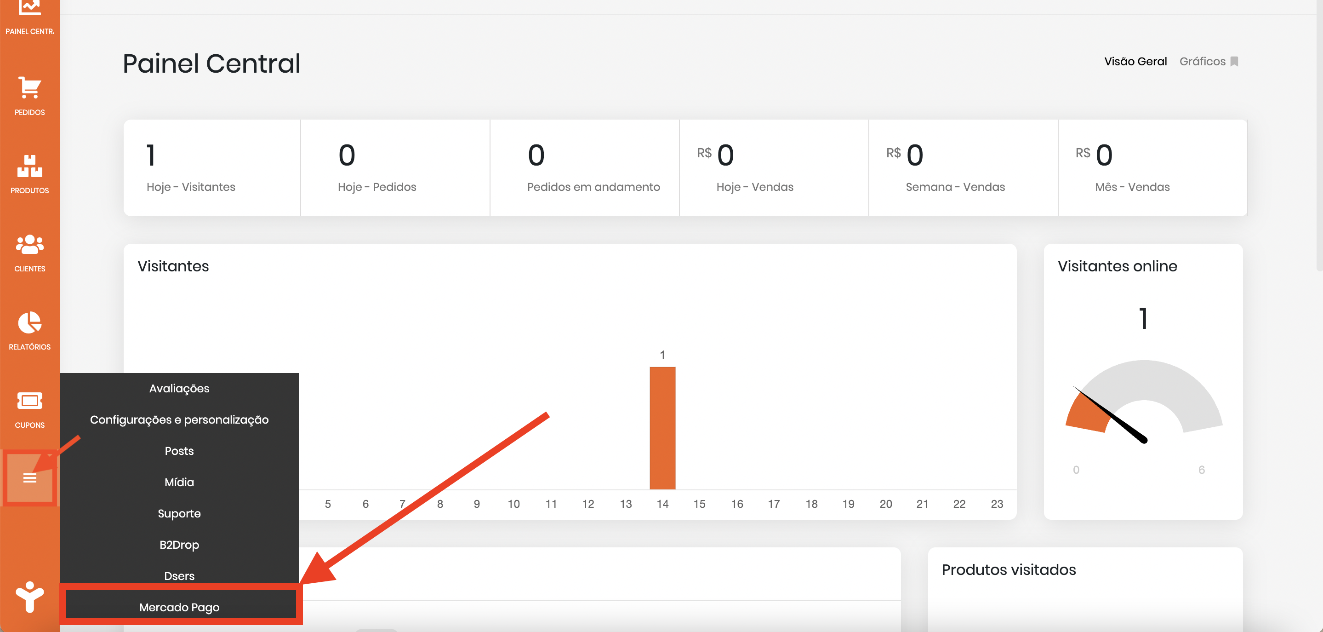The height and width of the screenshot is (632, 1323).
Task: Open Configurações e personalização menu entry
Action: 179,420
